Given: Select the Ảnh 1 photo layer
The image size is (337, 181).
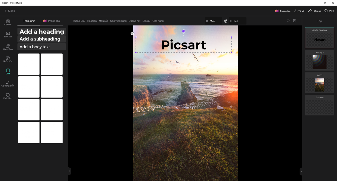Looking at the screenshot, I should (x=320, y=82).
